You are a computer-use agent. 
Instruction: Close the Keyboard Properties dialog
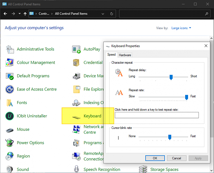pos(206,46)
